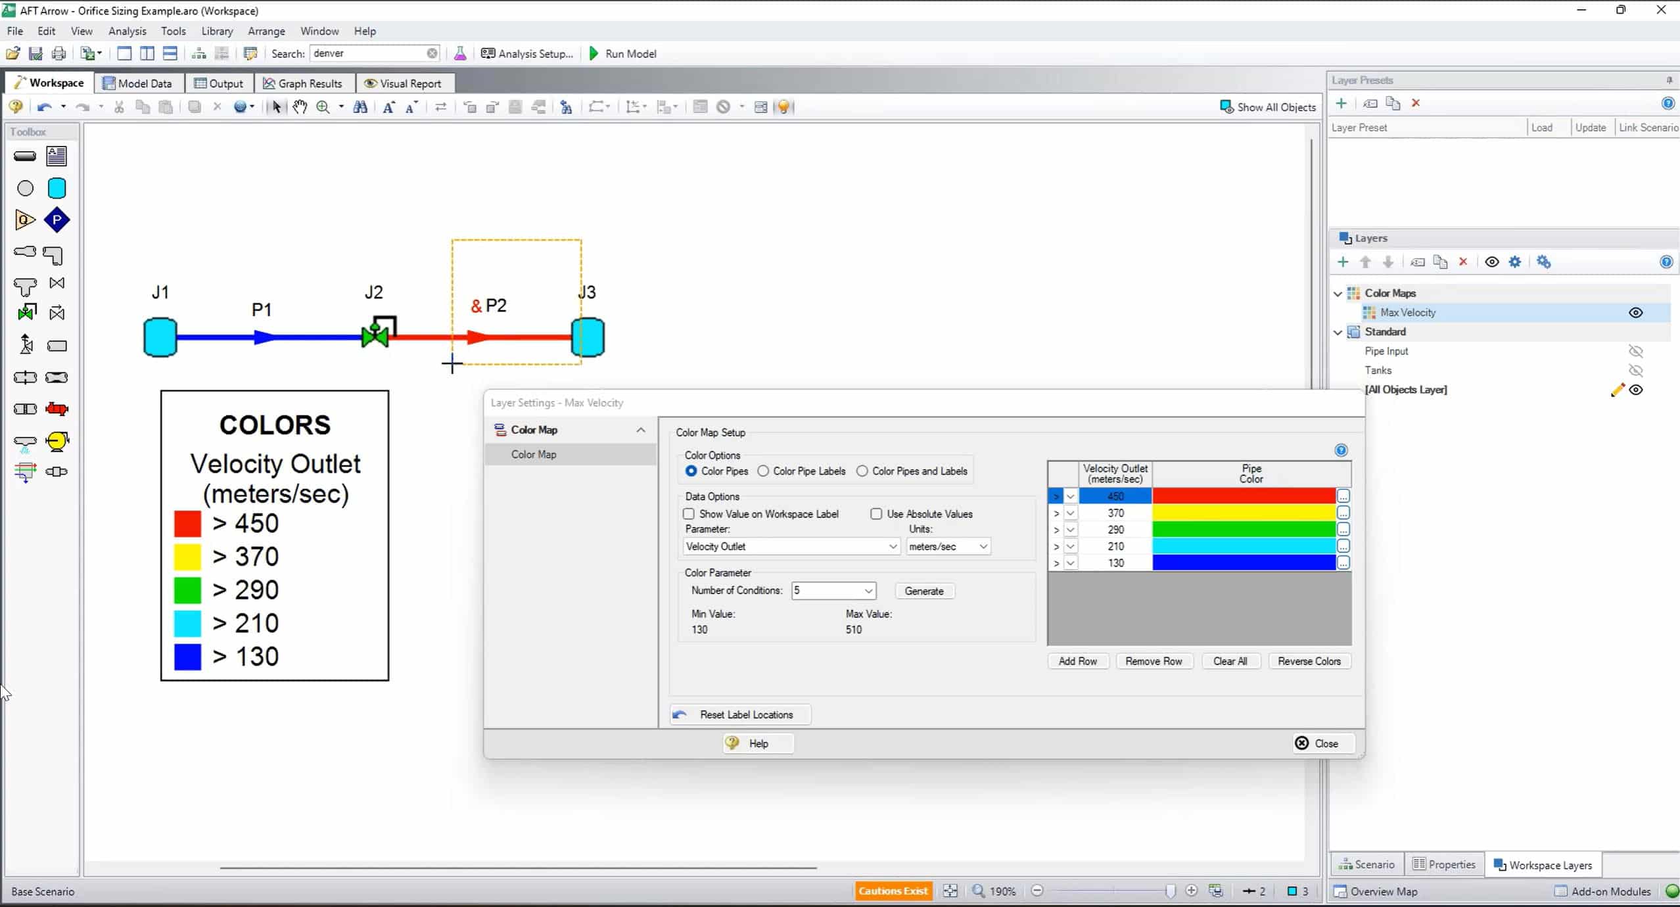Open the Parameter Velocity Outlet dropdown
Image resolution: width=1680 pixels, height=907 pixels.
[893, 546]
